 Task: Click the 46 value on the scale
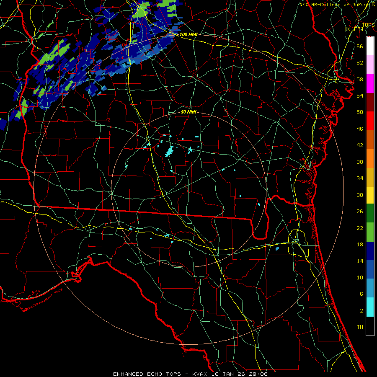coord(360,129)
